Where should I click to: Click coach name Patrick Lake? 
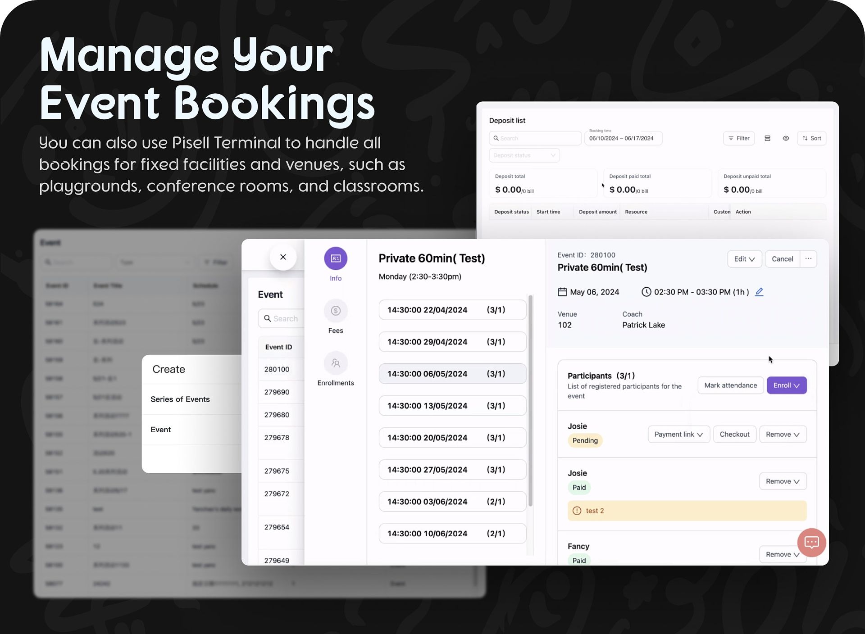click(643, 325)
